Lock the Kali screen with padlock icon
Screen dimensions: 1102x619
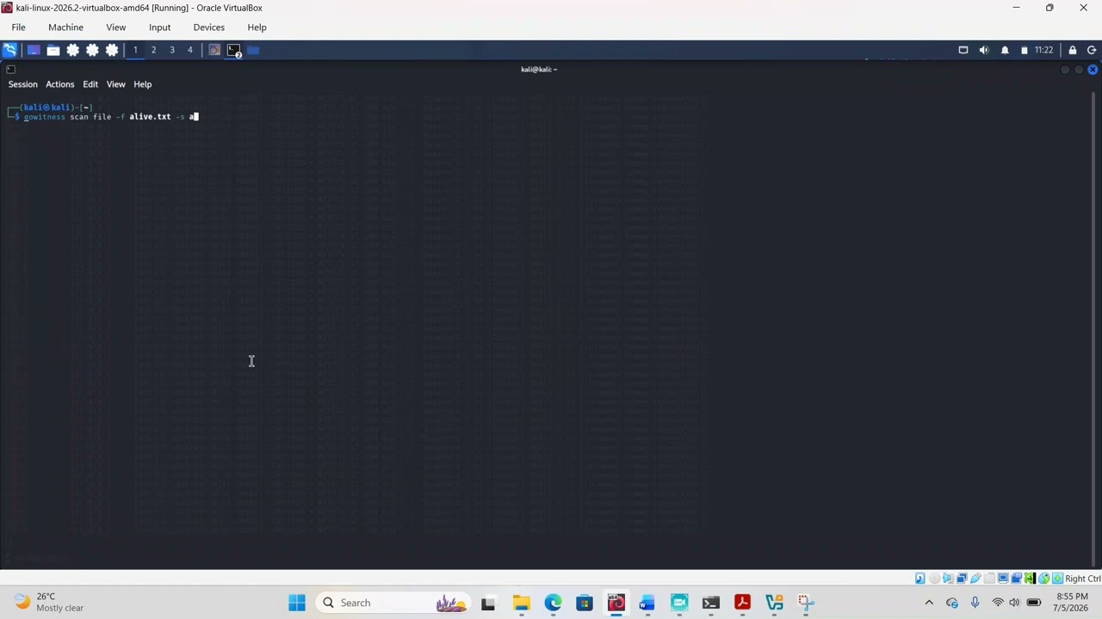click(x=1073, y=50)
